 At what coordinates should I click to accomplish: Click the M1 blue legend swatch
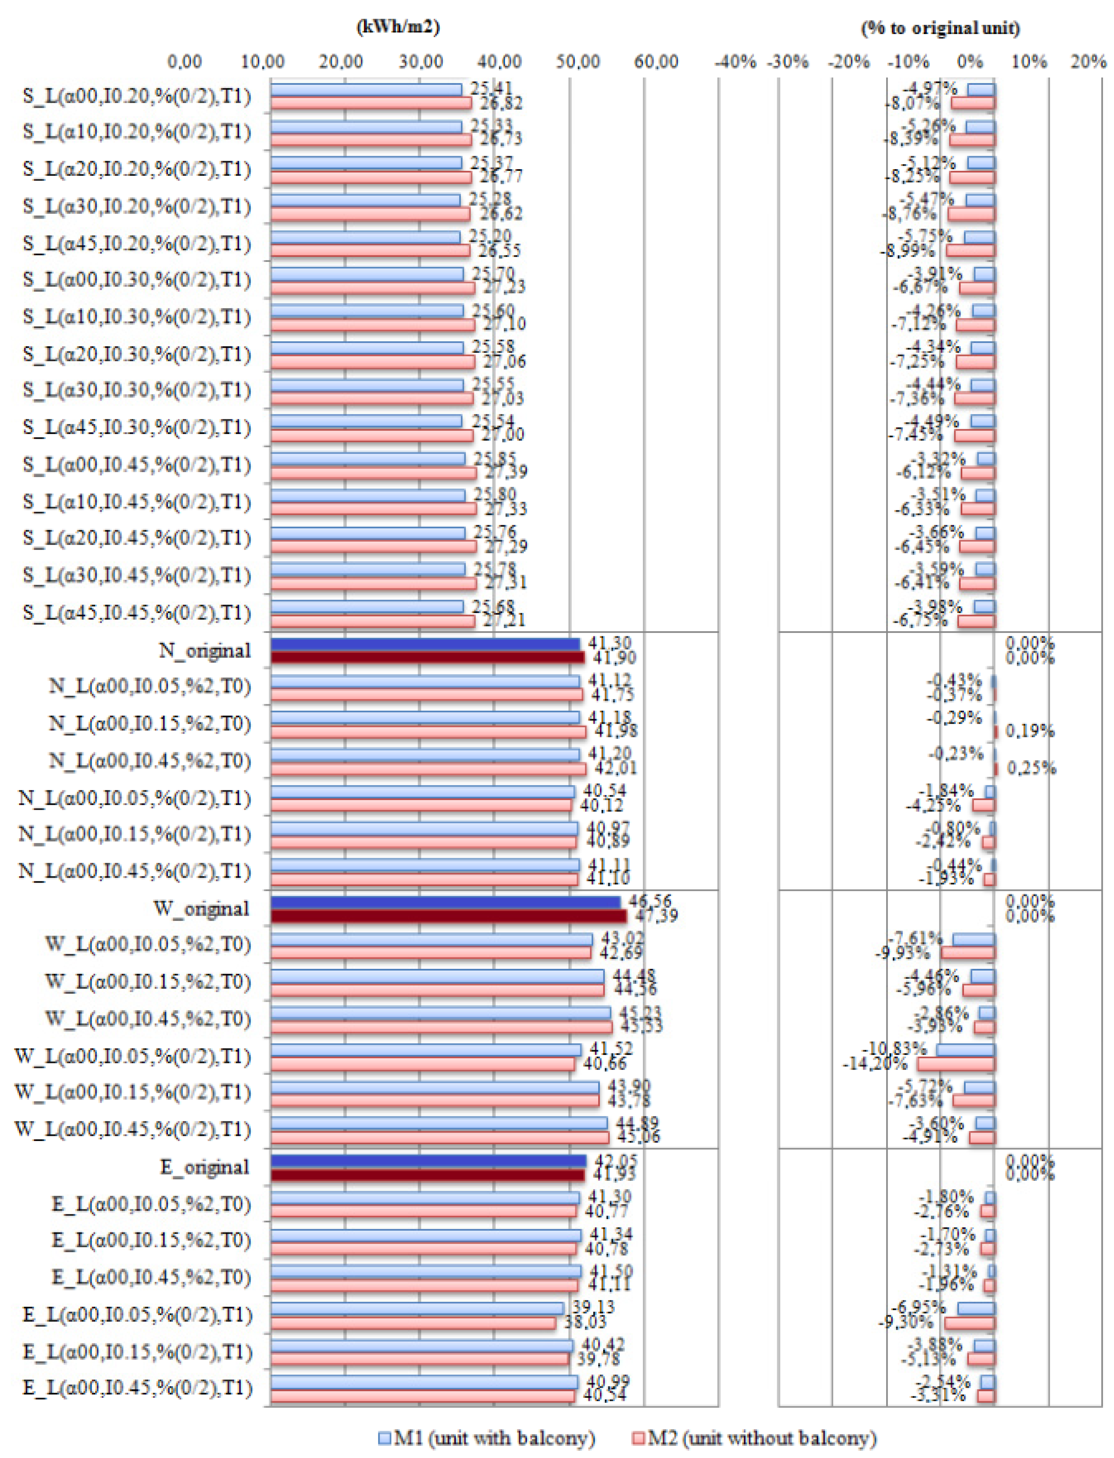pos(385,1438)
